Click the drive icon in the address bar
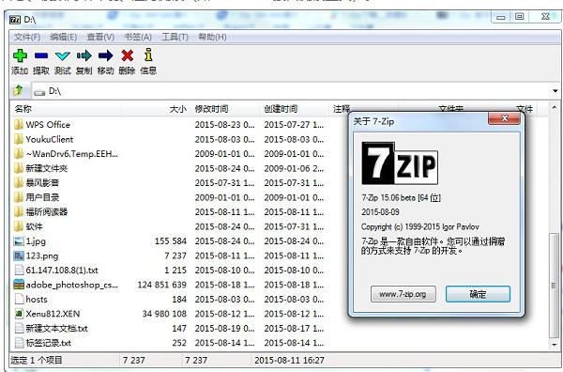Screen dimensions: 563x372 click(x=39, y=92)
